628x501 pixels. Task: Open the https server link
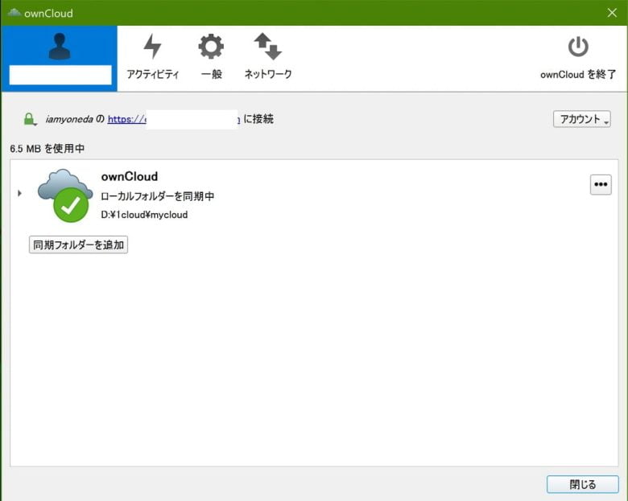(174, 119)
